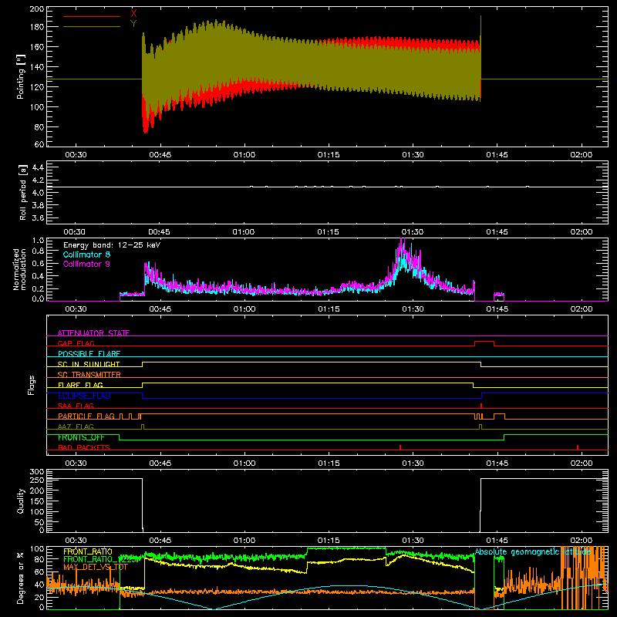Select the GAP_FLAG label
The height and width of the screenshot is (617, 617).
pyautogui.click(x=76, y=343)
